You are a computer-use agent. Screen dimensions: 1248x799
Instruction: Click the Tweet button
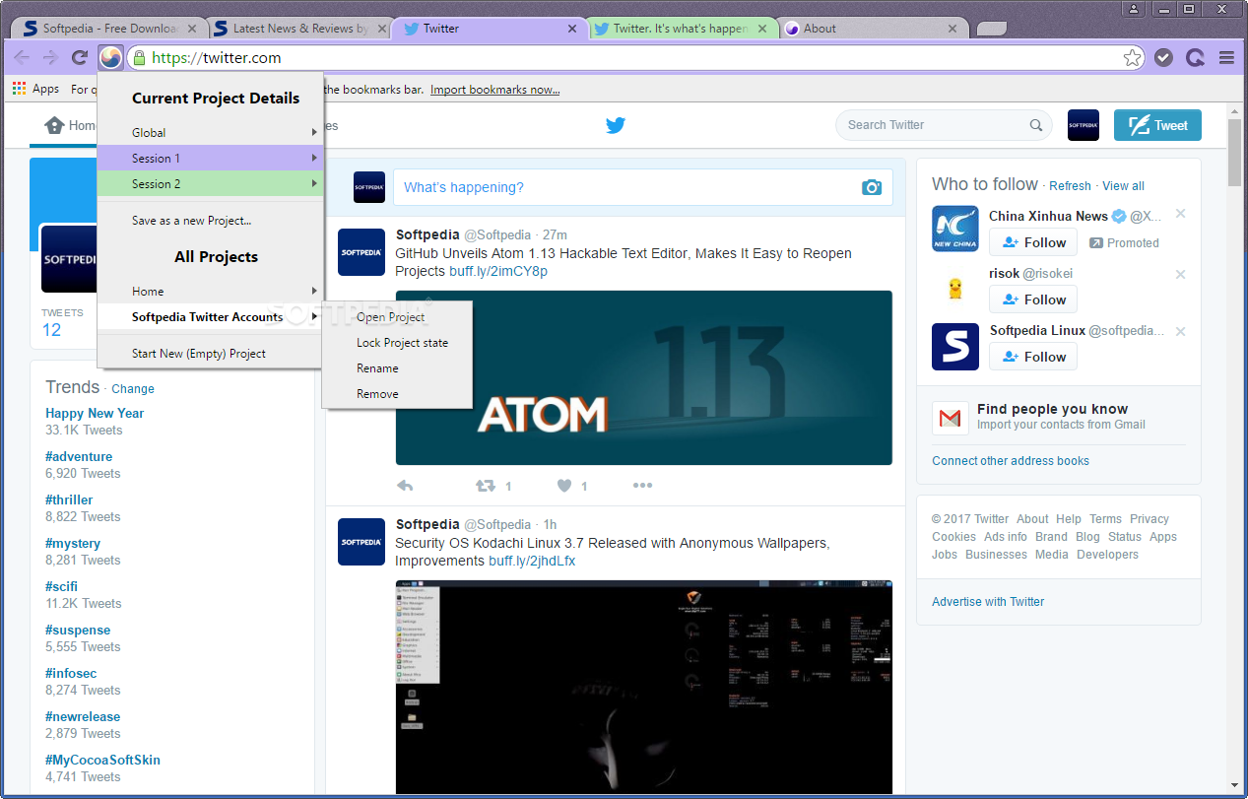(x=1157, y=125)
